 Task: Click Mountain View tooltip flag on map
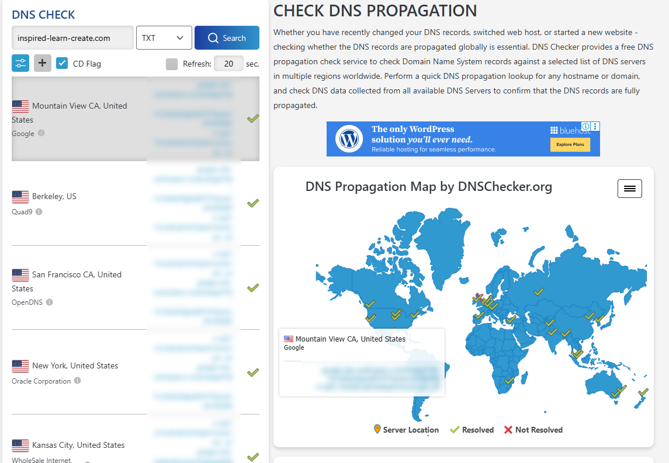coord(289,339)
